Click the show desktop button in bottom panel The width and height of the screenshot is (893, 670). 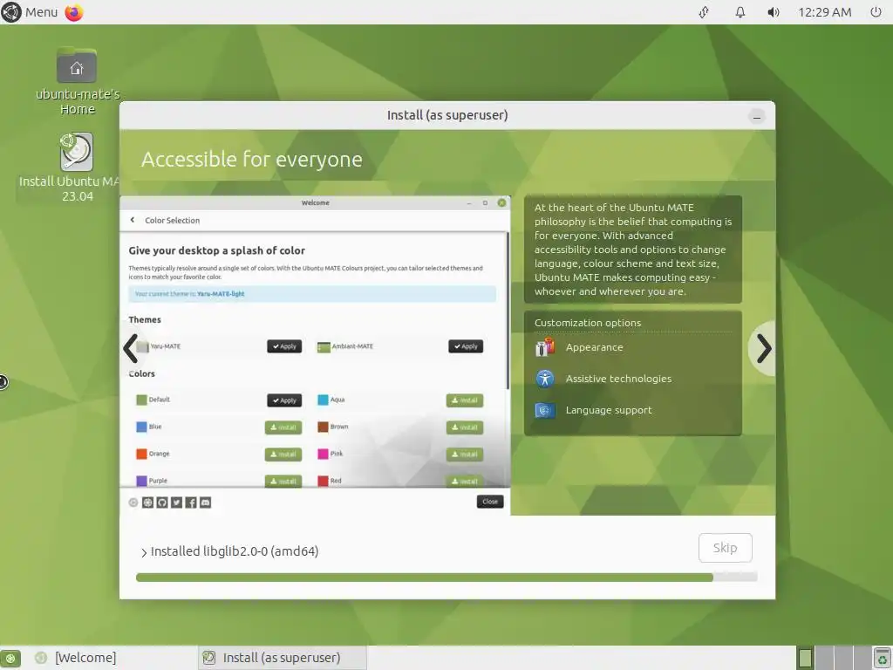10,658
